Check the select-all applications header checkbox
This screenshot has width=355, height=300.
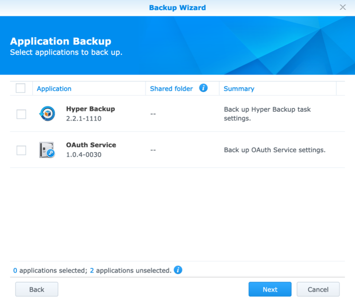20,88
